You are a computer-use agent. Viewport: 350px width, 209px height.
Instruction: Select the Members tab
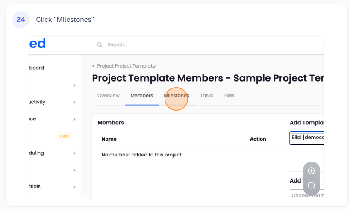[141, 96]
